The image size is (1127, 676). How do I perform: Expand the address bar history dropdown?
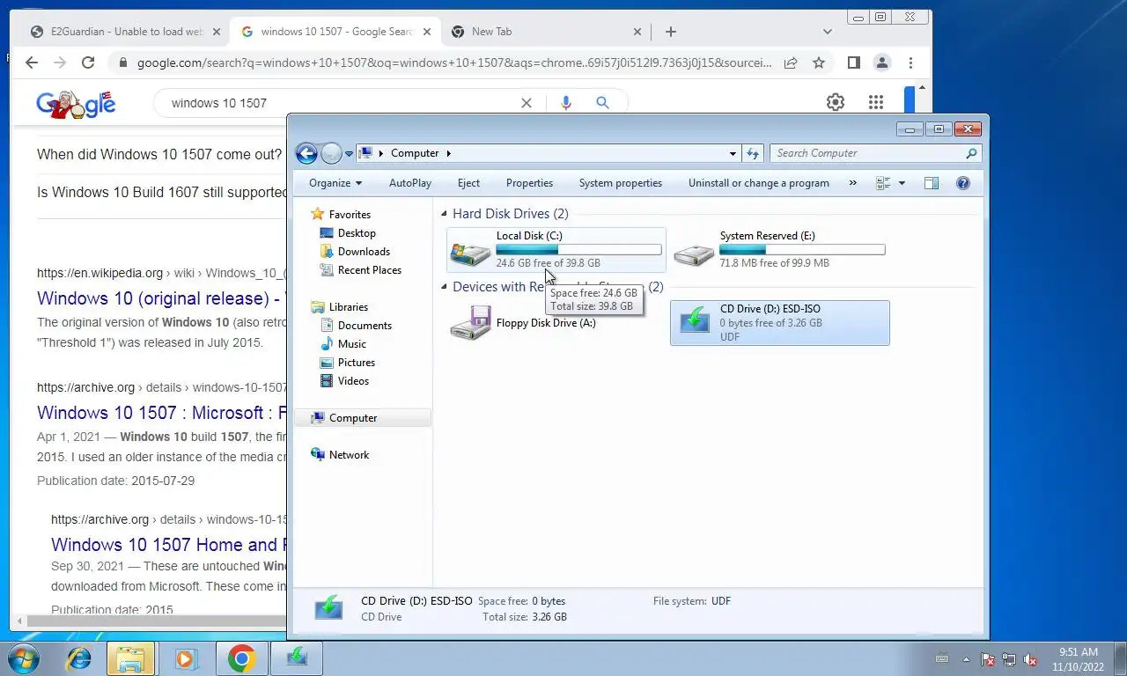coord(733,153)
